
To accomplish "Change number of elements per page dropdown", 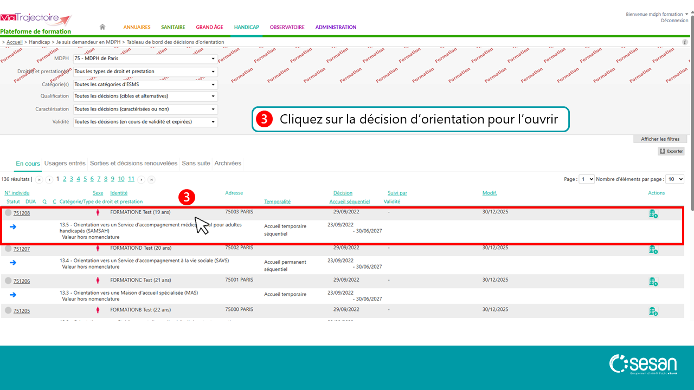I will tap(674, 179).
